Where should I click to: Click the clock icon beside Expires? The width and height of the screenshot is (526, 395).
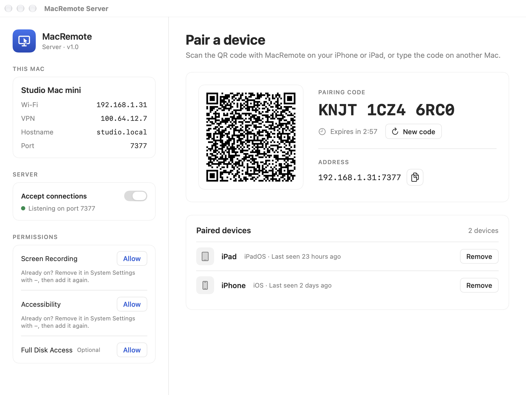click(x=322, y=132)
